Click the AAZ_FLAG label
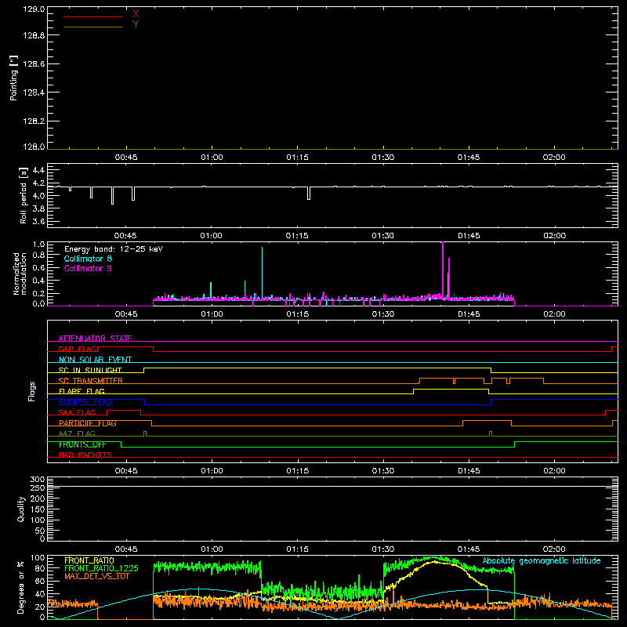627x627 pixels. pyautogui.click(x=77, y=433)
